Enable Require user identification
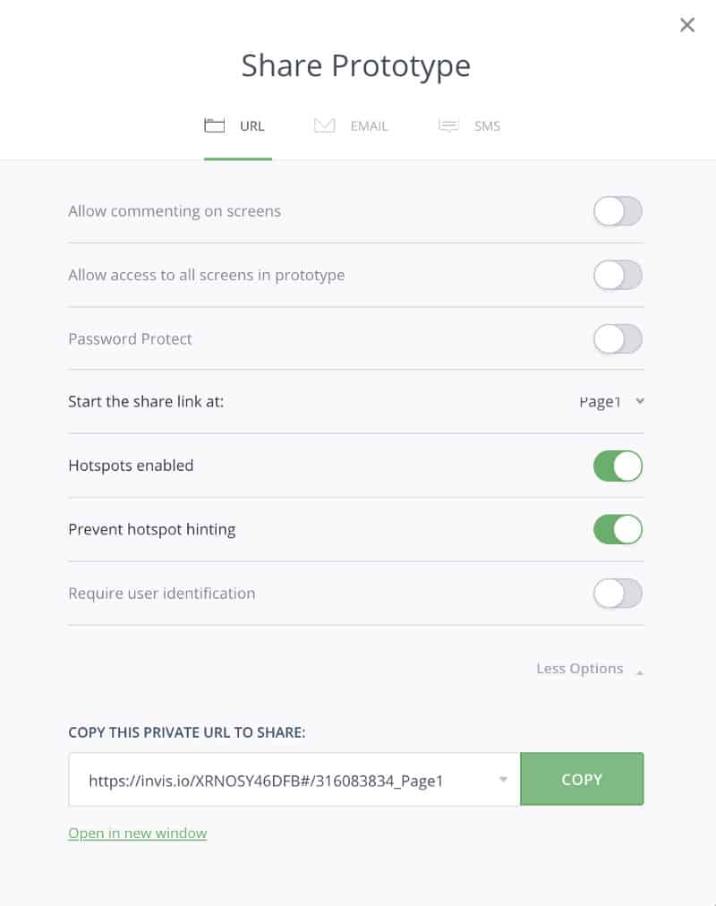The height and width of the screenshot is (906, 716). (x=618, y=594)
